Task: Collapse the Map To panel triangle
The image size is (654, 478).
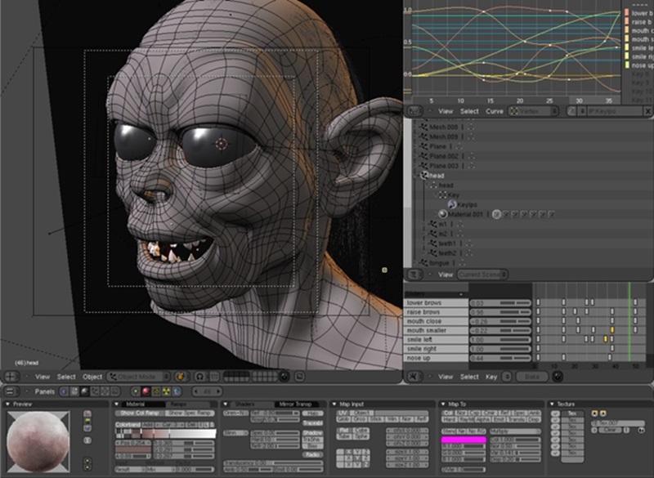Action: pos(443,404)
